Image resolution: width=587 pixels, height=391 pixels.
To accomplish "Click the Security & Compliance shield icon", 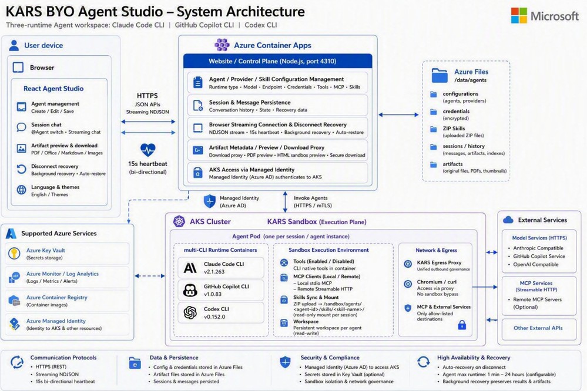I will click(285, 362).
